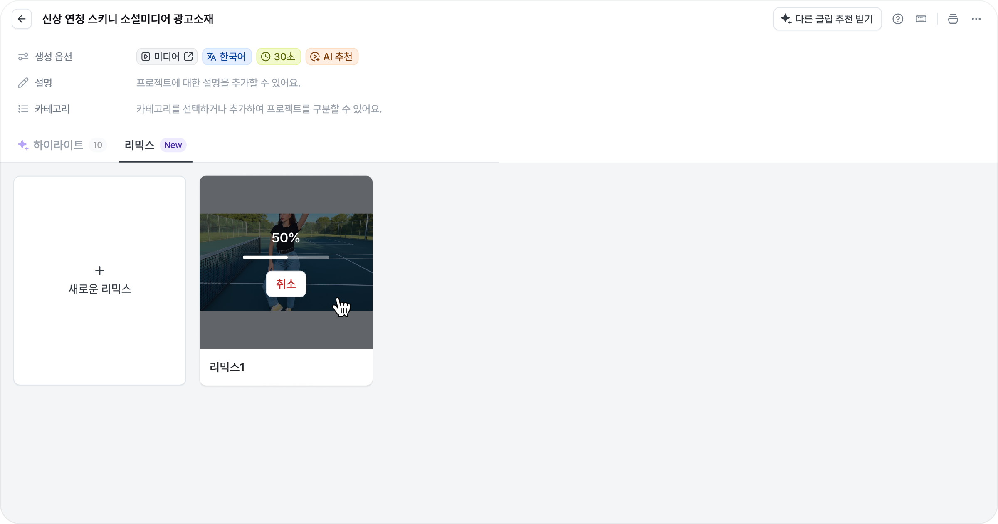
Task: Click the 리믹스1 card title
Action: coord(227,367)
